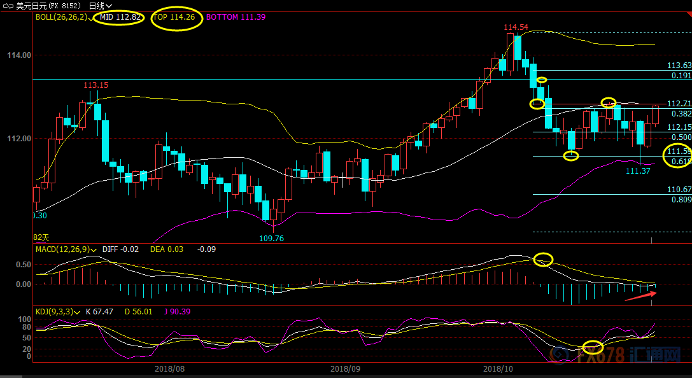This screenshot has width=692, height=378.
Task: Click the 0.500 Fibonacci ratio label
Action: click(x=681, y=137)
